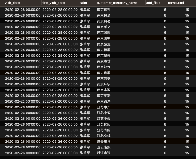196x159 pixels.
Task: Select the company cell 连云港拓
Action: [104, 142]
